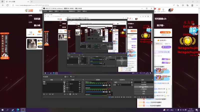Click the transition duration input field
The width and height of the screenshot is (200, 112).
(x=124, y=85)
